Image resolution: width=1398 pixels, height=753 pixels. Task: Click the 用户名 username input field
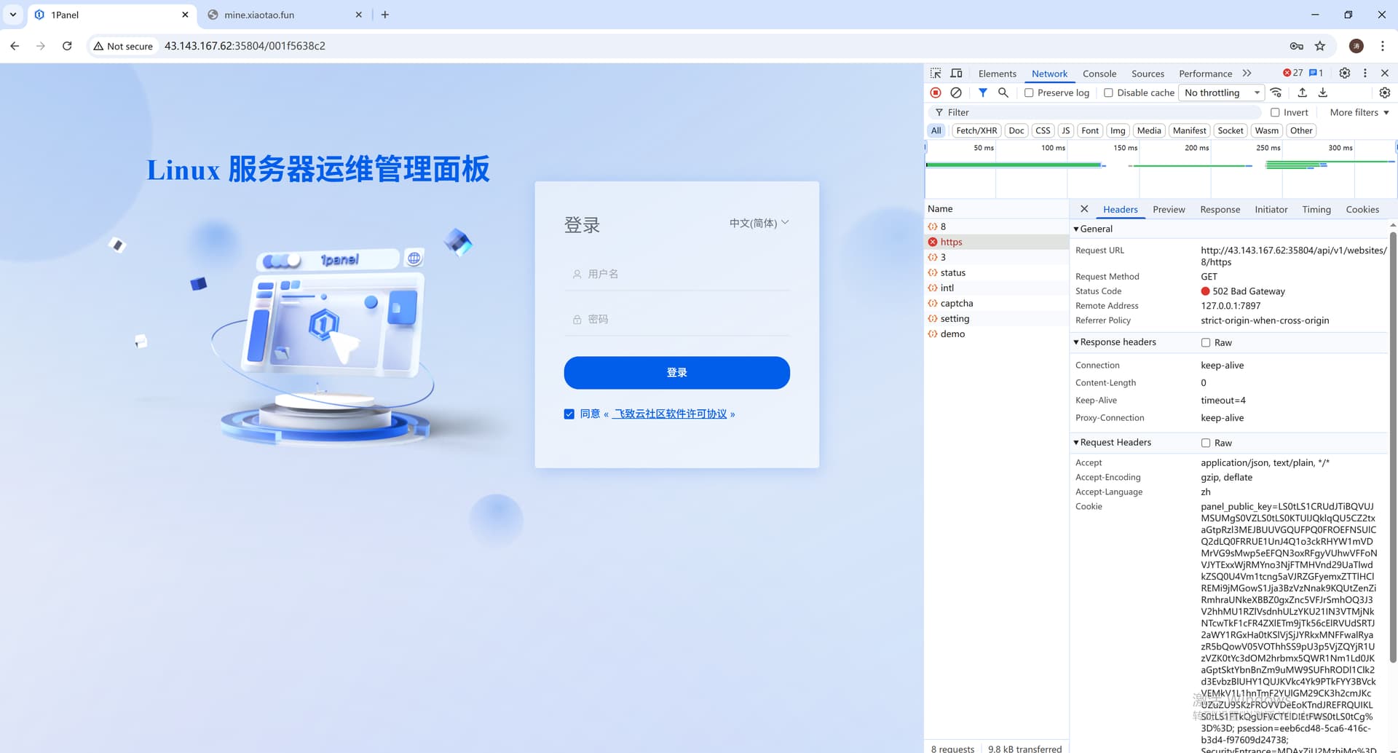pyautogui.click(x=677, y=275)
